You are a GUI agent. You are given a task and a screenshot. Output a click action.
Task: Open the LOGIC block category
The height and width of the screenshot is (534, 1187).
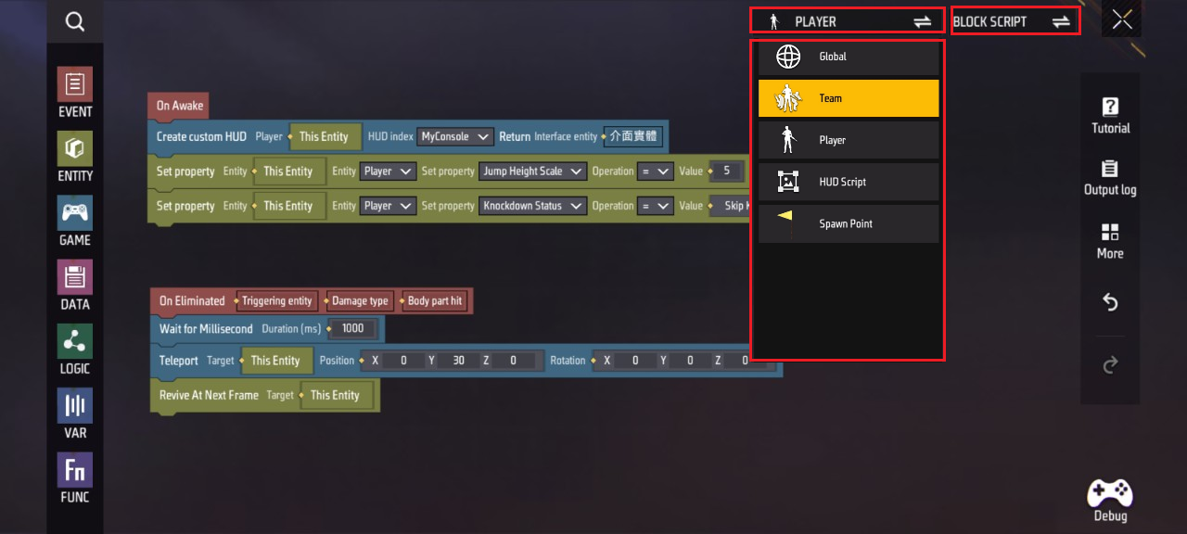coord(75,350)
